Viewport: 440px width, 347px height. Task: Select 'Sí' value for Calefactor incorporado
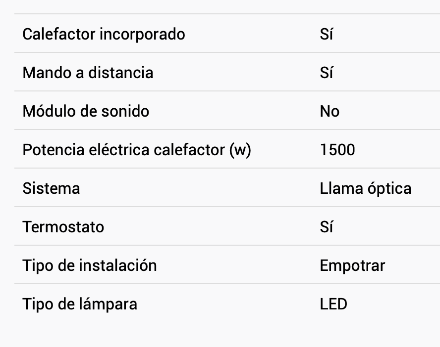[x=326, y=34]
